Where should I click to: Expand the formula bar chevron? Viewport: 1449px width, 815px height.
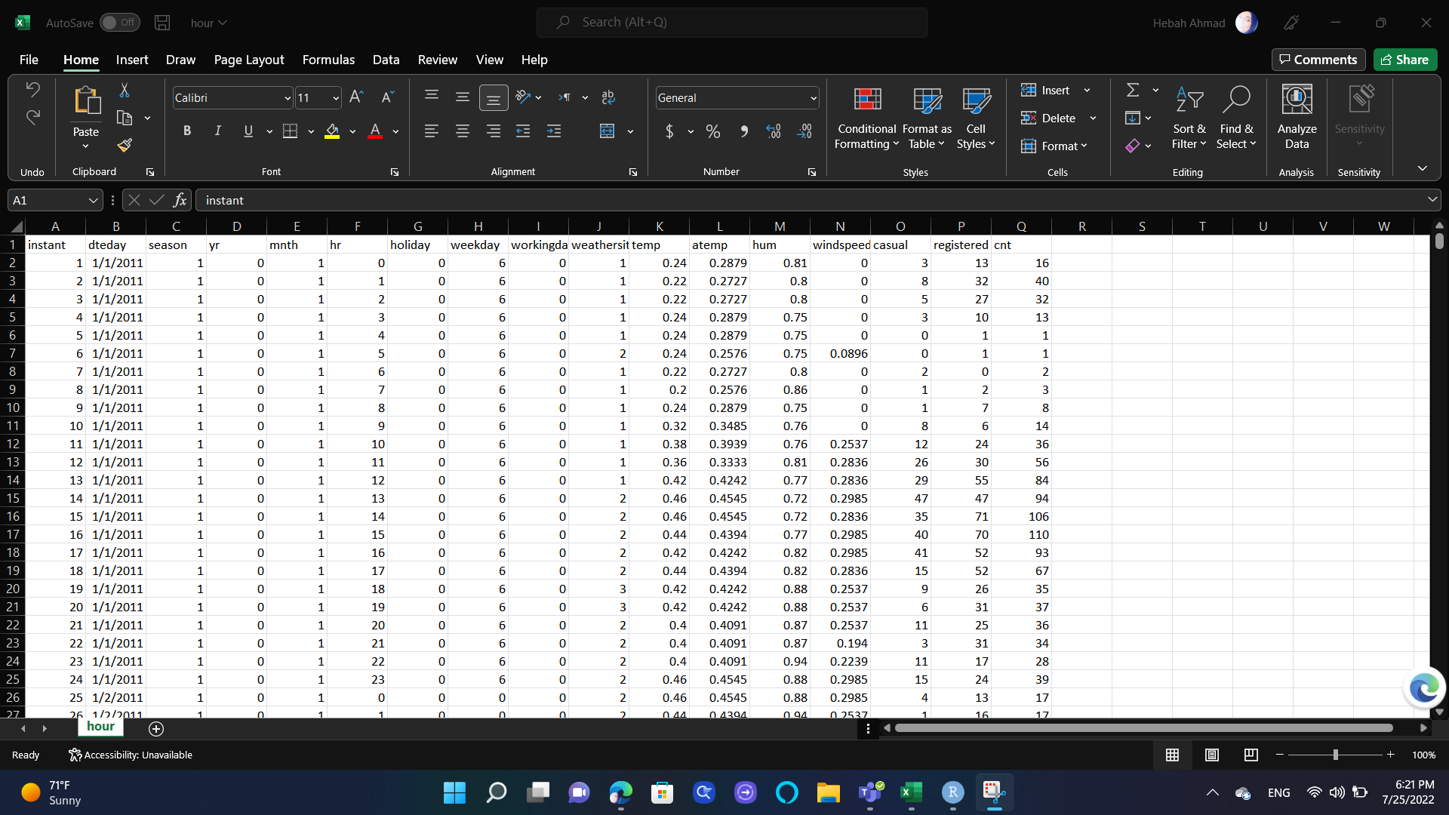(x=1432, y=200)
